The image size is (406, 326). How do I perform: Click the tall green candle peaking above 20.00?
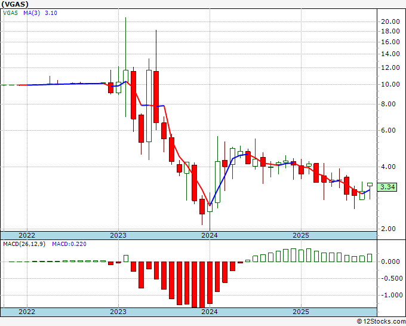[x=126, y=76]
